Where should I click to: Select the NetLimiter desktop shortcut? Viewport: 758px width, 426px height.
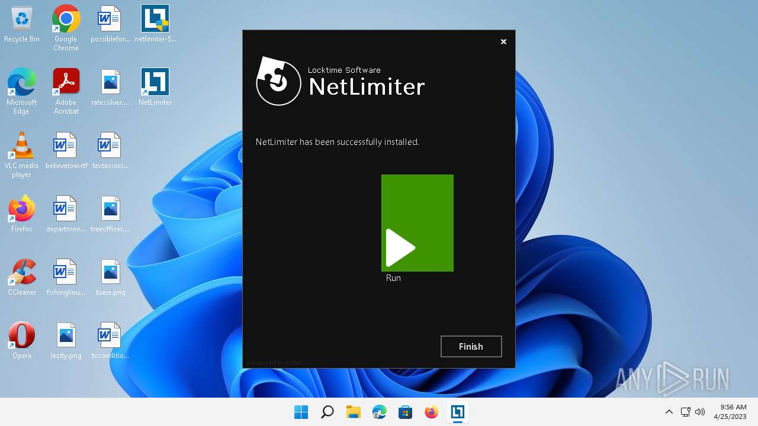155,88
